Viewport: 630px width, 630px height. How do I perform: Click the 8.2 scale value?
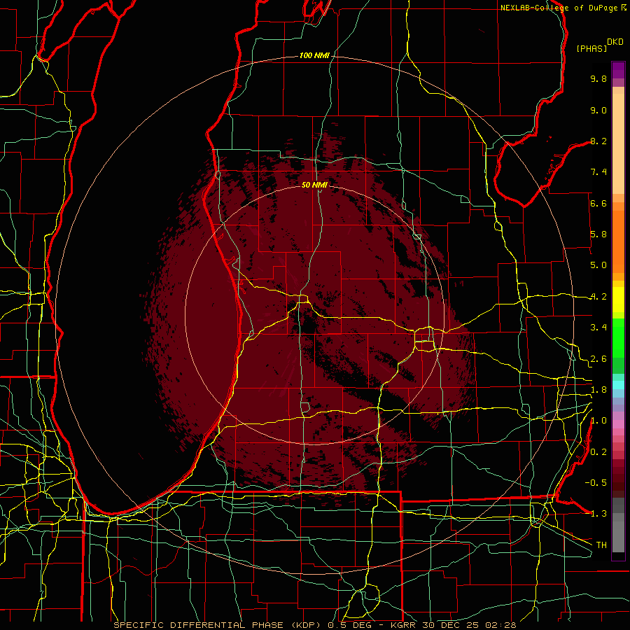coord(598,141)
